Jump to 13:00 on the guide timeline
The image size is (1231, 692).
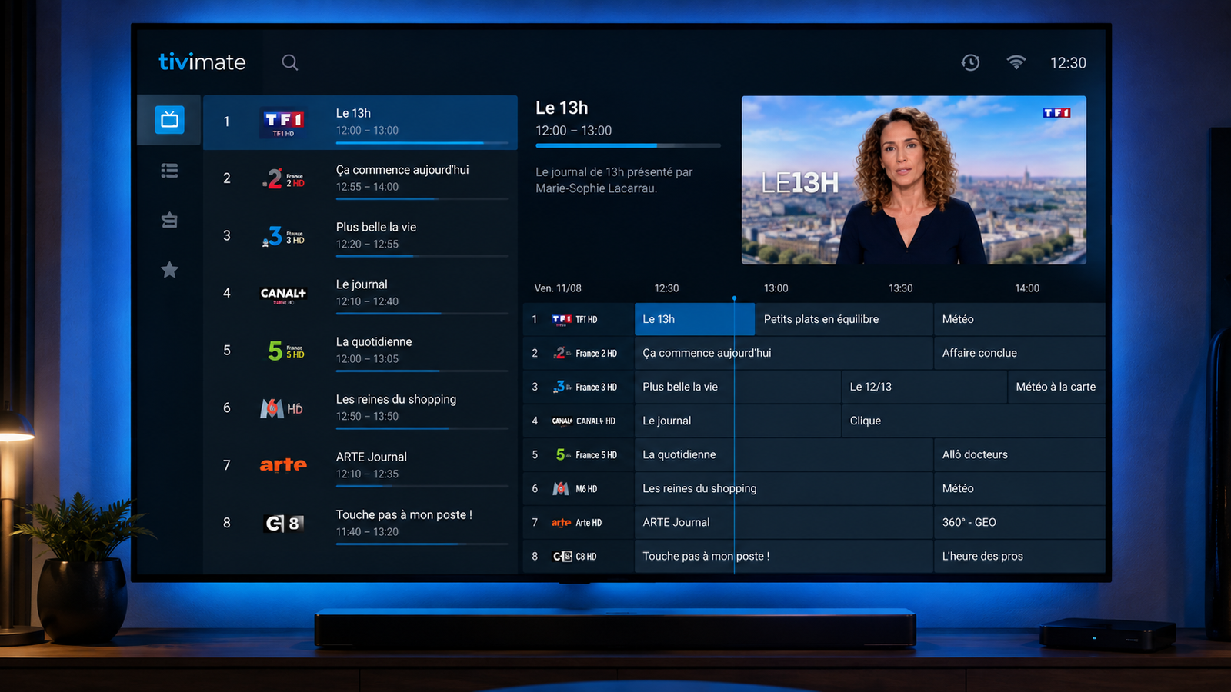pyautogui.click(x=776, y=288)
